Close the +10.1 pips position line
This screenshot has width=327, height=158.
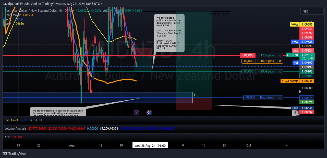click(280, 61)
